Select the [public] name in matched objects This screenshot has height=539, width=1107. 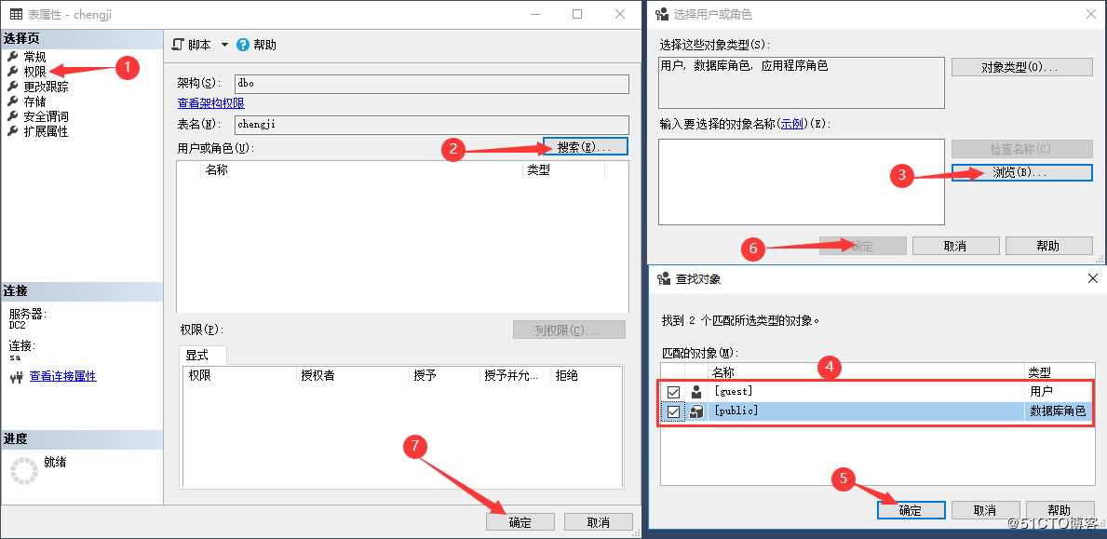tap(736, 411)
